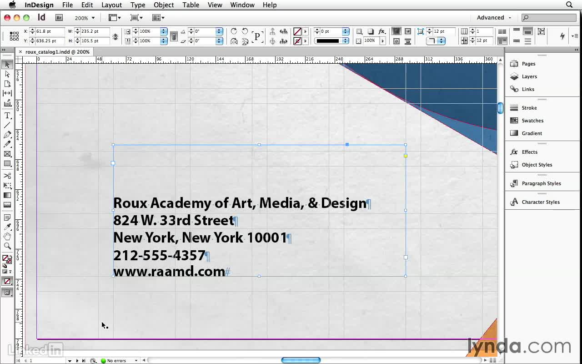
Task: Select the Direct Selection tool
Action: [7, 74]
